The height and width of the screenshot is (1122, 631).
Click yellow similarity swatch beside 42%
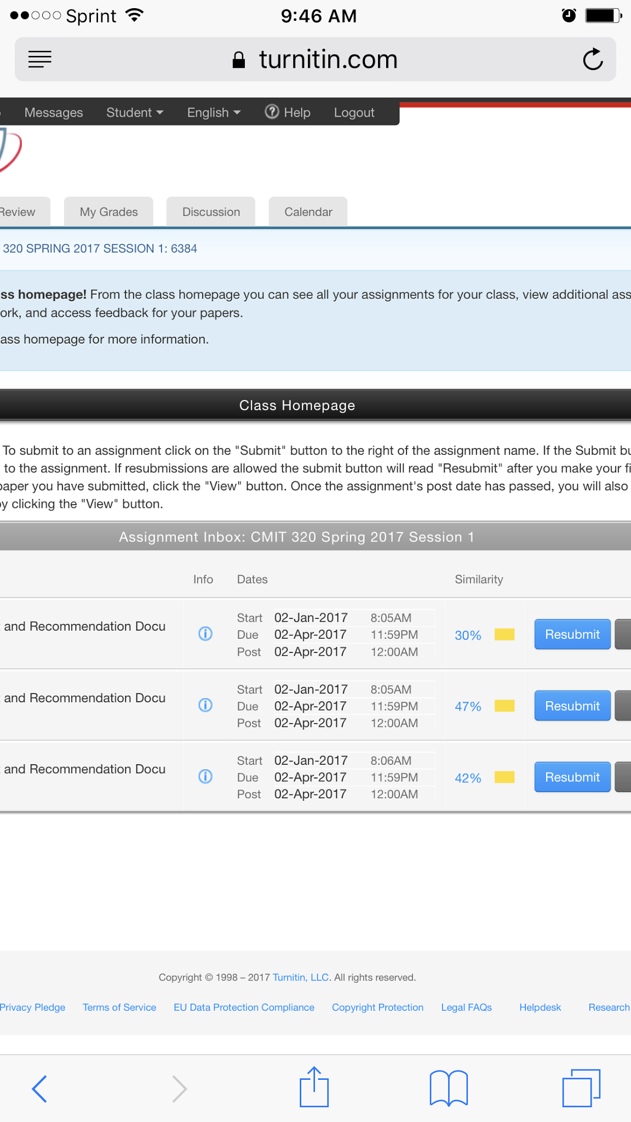coord(504,777)
